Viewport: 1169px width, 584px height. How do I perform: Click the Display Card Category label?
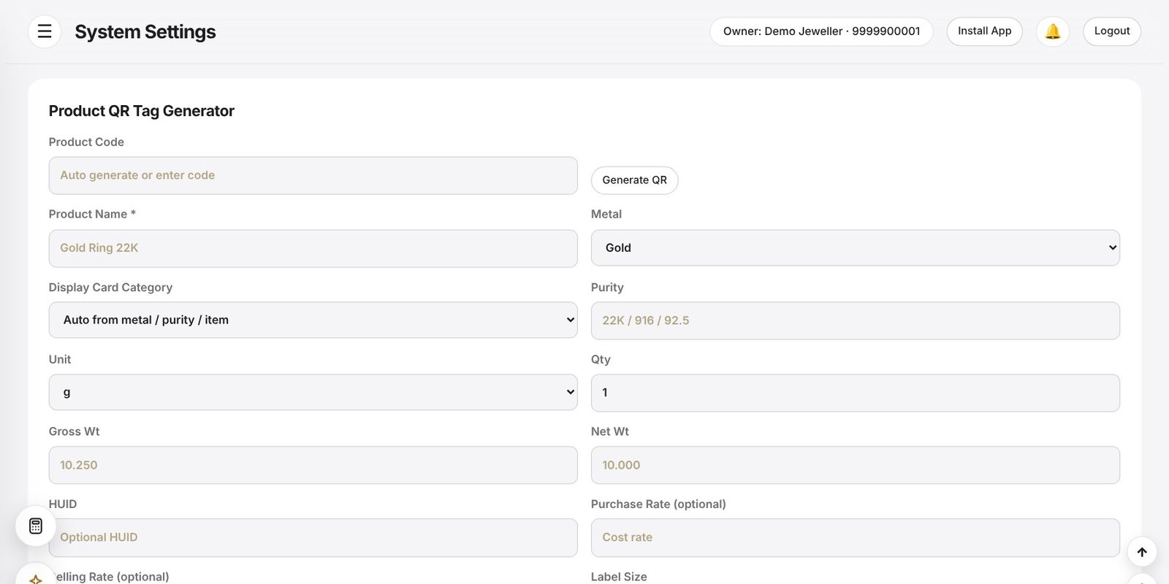tap(110, 288)
